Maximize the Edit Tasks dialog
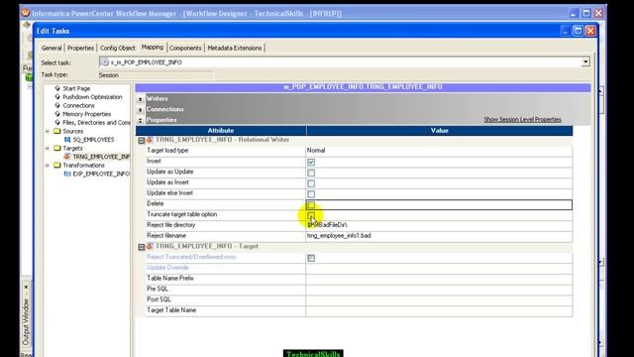This screenshot has width=634, height=357. click(x=579, y=31)
